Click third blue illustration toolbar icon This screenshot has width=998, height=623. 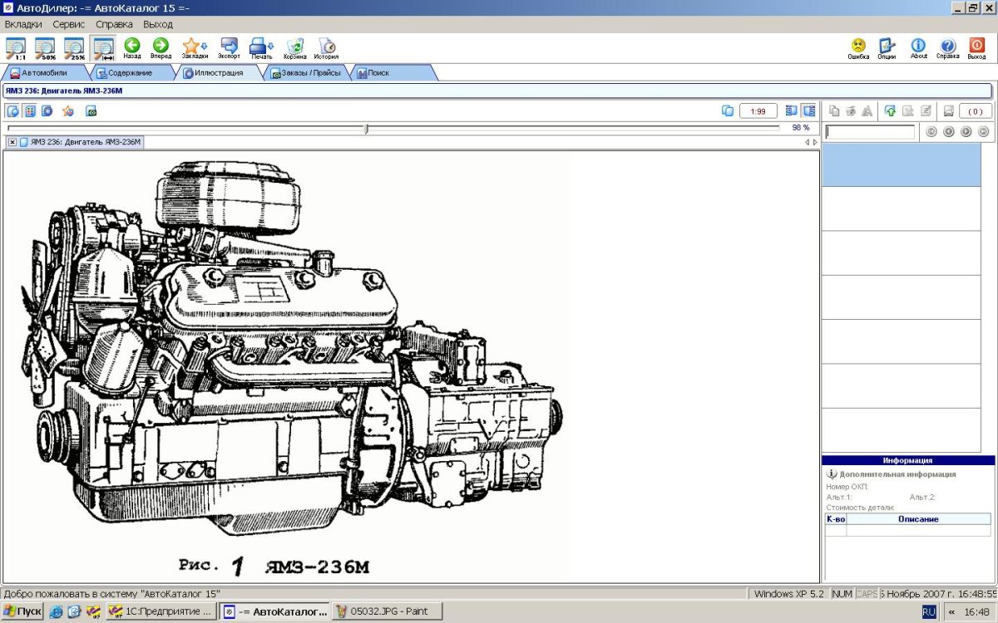click(47, 110)
